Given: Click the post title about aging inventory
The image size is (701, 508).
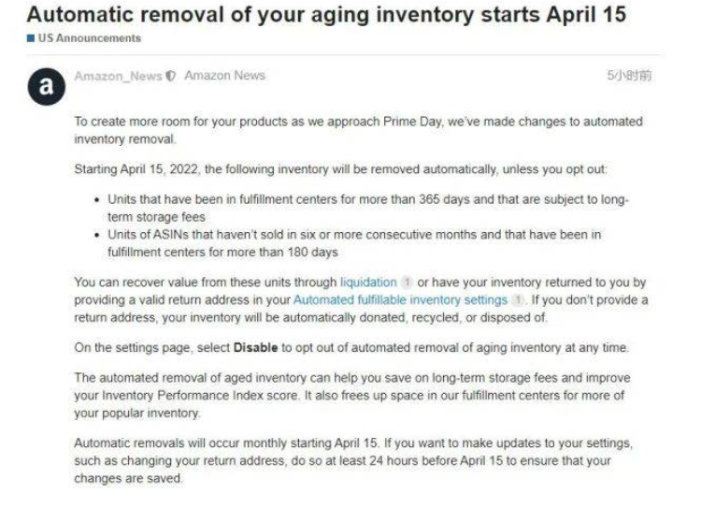Looking at the screenshot, I should 326,15.
